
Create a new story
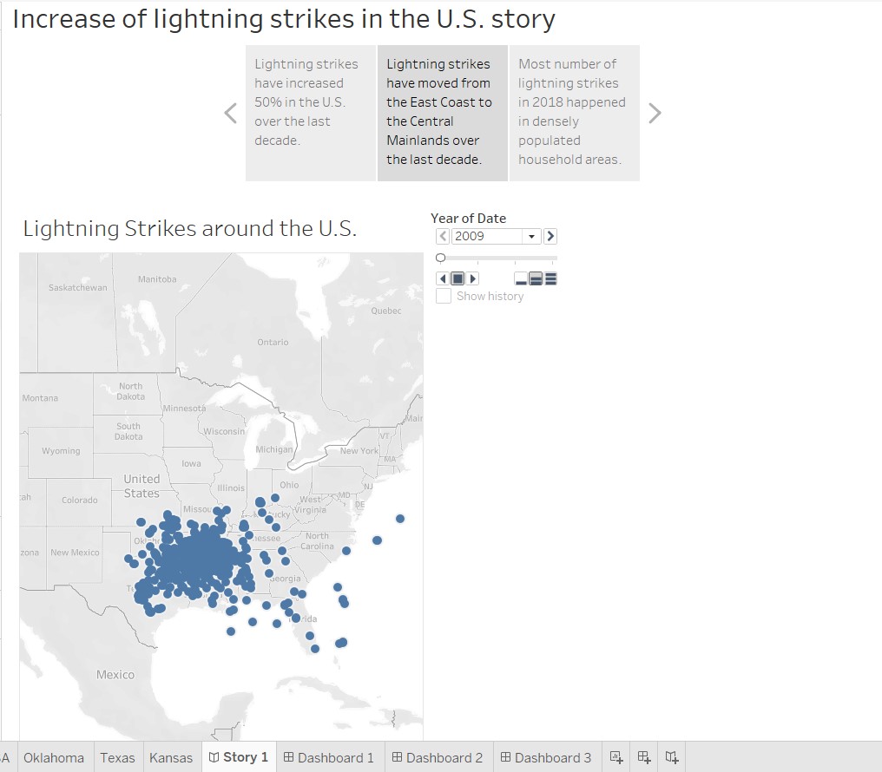tap(671, 757)
